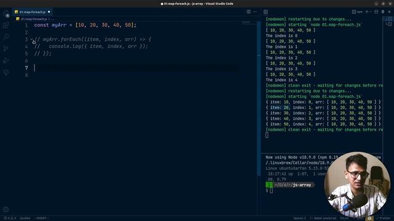Image resolution: width=394 pixels, height=221 pixels.
Task: Open the editor more actions menu
Action: (255, 12)
